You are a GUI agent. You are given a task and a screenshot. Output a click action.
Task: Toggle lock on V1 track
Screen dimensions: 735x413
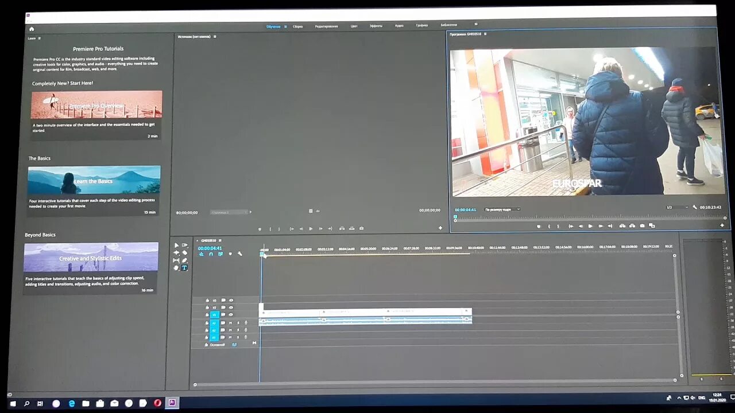click(x=207, y=314)
